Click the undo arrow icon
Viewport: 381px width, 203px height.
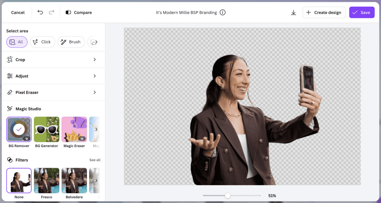[x=40, y=12]
